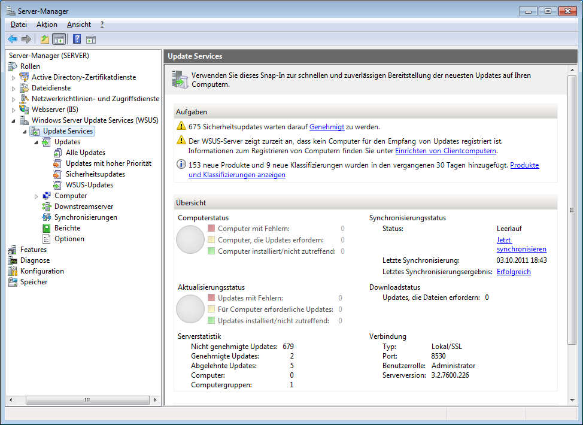Click the forward arrow toolbar icon
Viewport: 583px width, 425px height.
point(26,39)
